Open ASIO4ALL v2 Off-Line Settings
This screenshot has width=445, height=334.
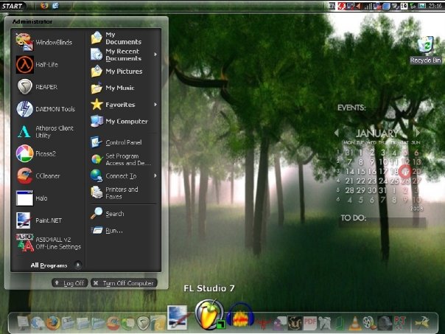(48, 243)
